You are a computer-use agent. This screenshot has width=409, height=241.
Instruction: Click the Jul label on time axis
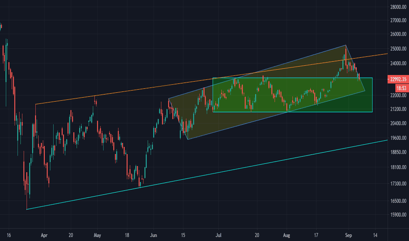pos(219,235)
